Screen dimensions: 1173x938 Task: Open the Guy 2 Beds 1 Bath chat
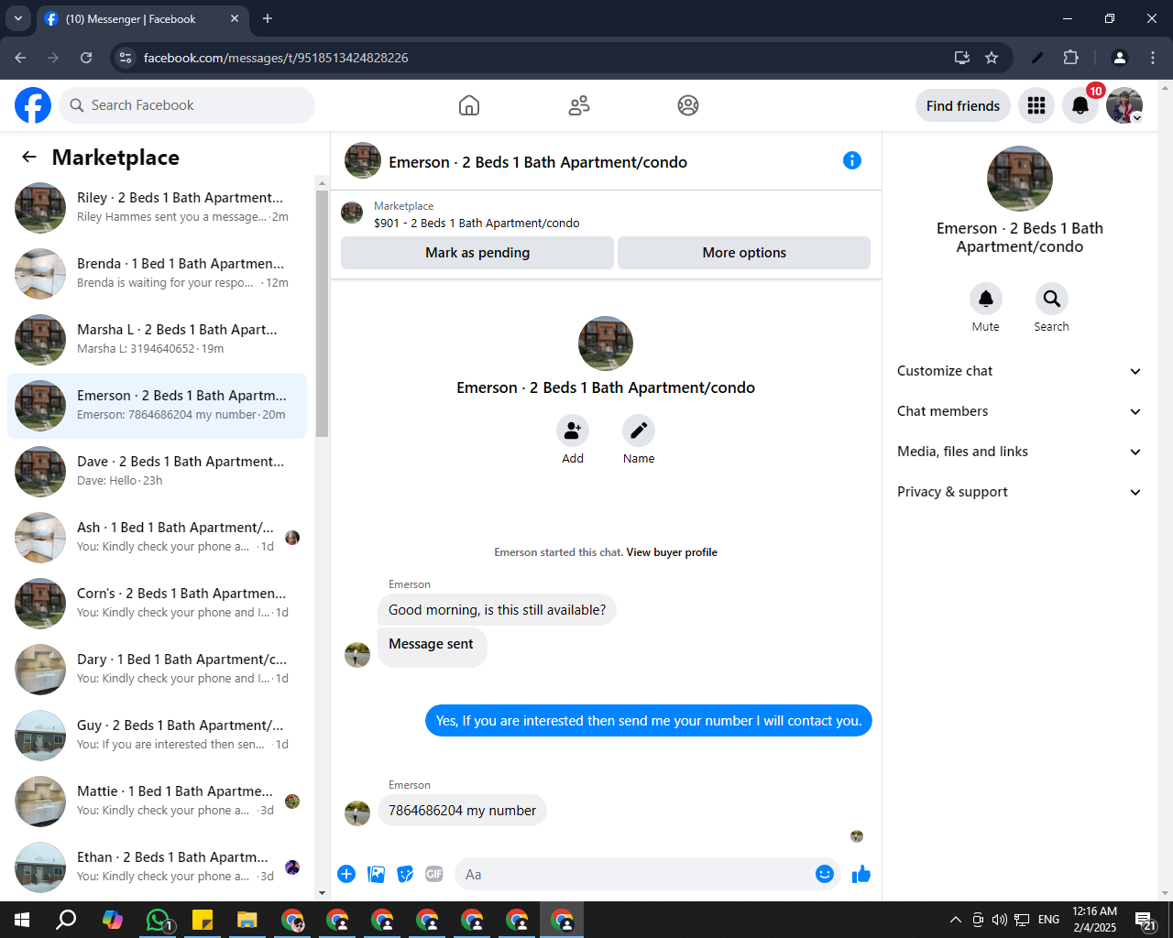coord(157,736)
